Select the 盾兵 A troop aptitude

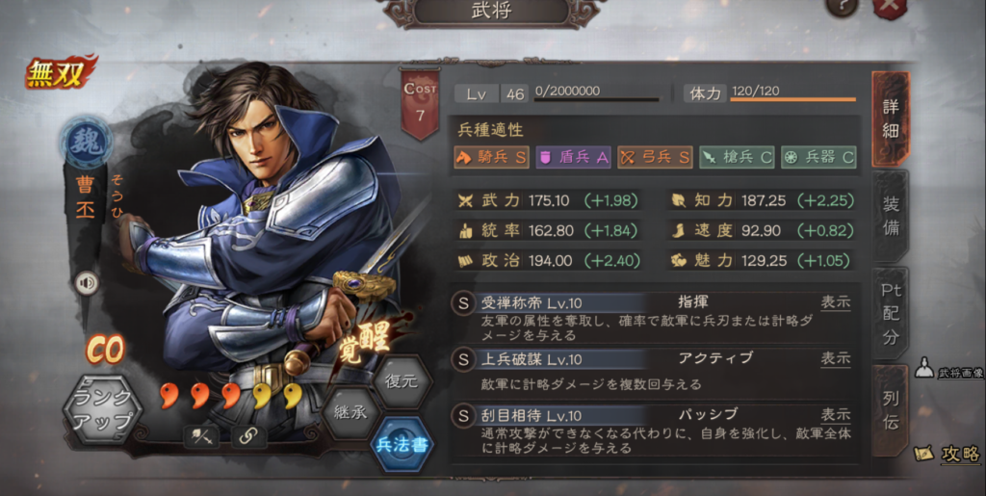(x=573, y=157)
